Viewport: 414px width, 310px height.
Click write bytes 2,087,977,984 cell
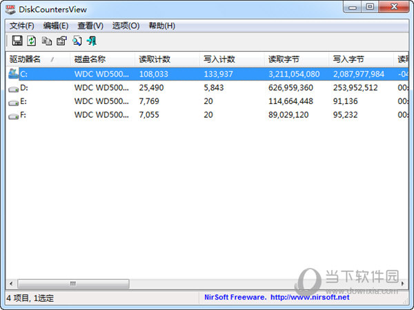tap(359, 74)
